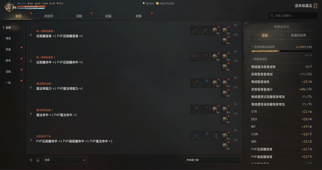Click the 依類別排序 sorting option
The image size is (322, 170).
[298, 35]
